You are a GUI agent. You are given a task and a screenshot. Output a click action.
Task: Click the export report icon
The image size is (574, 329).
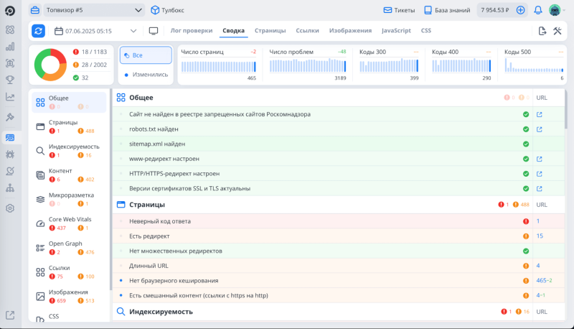pos(542,31)
